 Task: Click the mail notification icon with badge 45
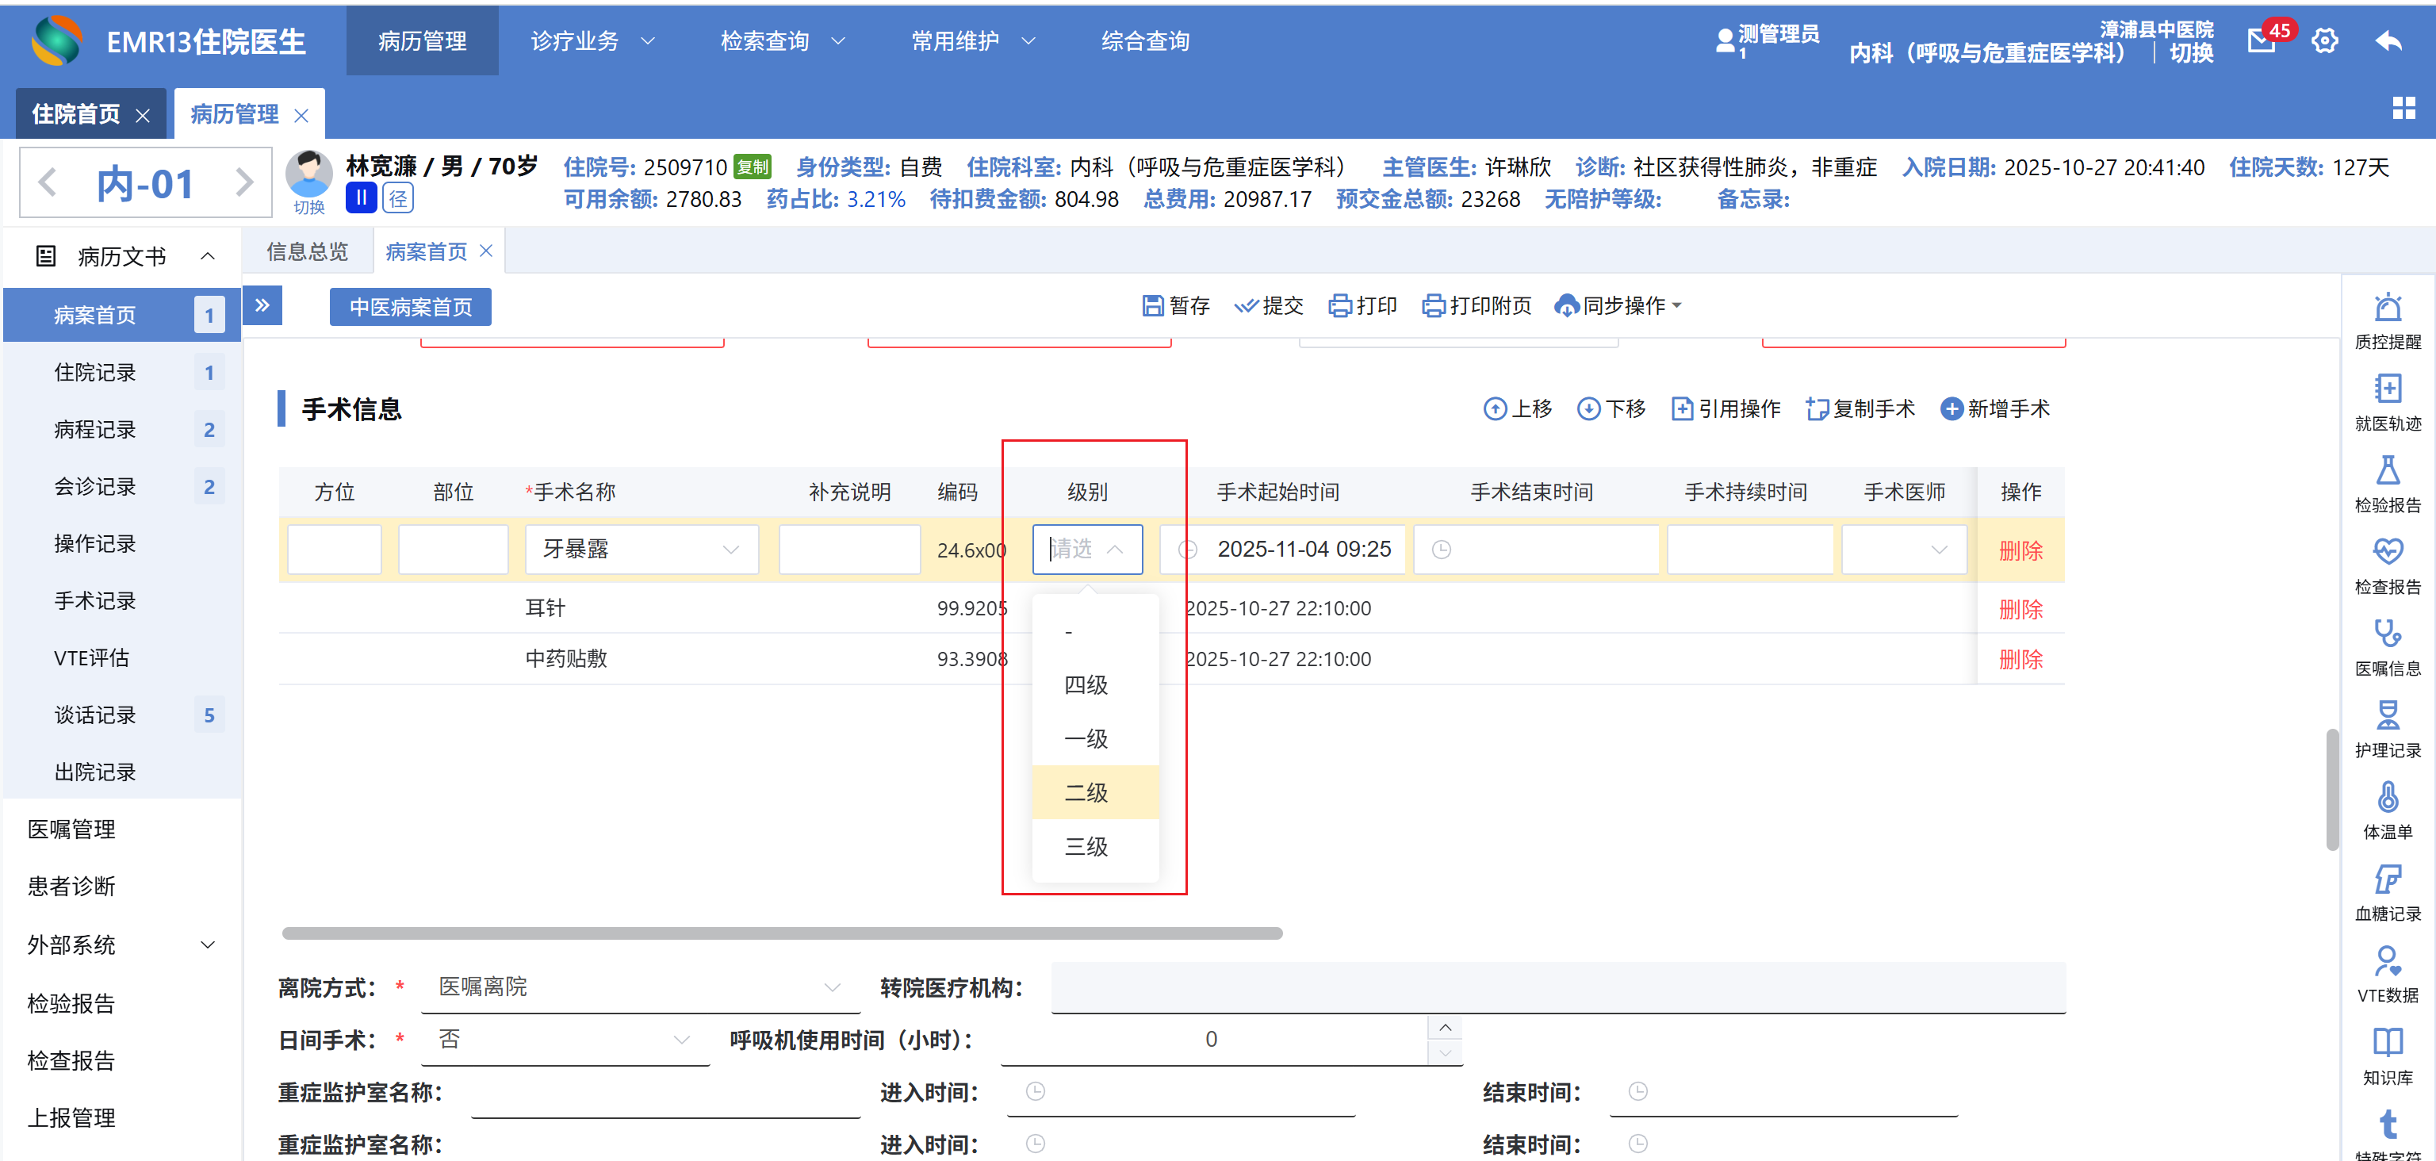coord(2262,40)
